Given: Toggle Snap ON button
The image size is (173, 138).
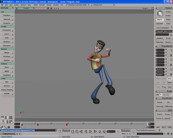Looking at the screenshot, I should tap(157, 95).
